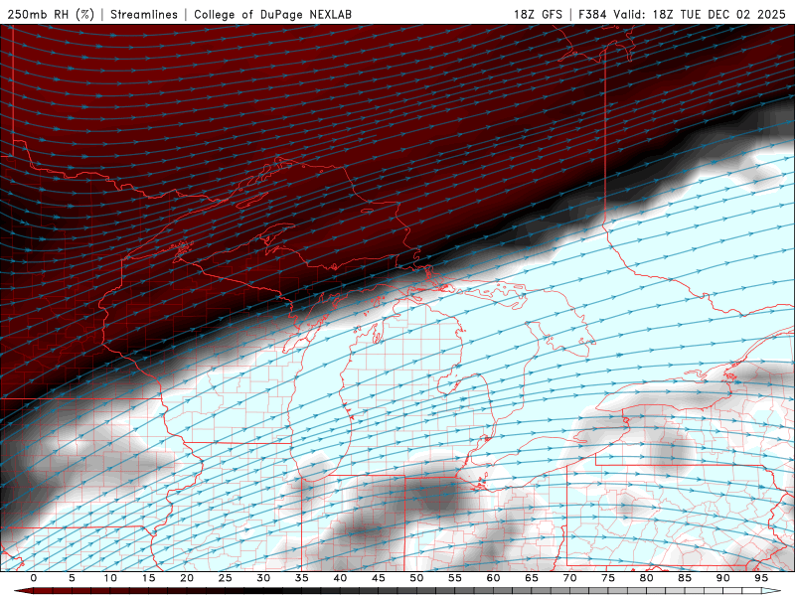The height and width of the screenshot is (596, 795).
Task: Select the "55" label on the legend
Action: tap(455, 578)
